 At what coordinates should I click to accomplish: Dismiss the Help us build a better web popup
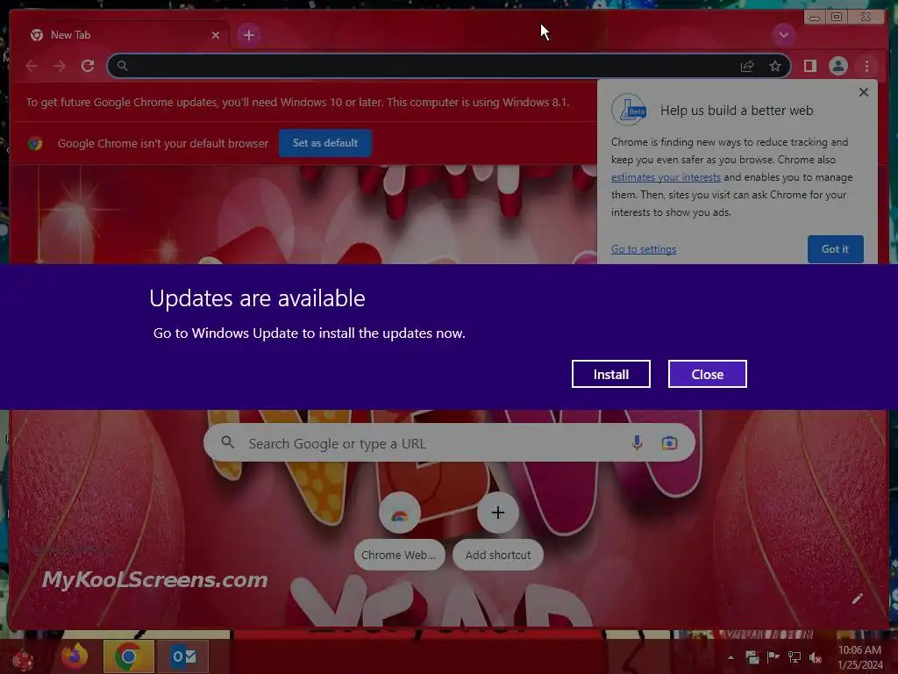click(864, 92)
